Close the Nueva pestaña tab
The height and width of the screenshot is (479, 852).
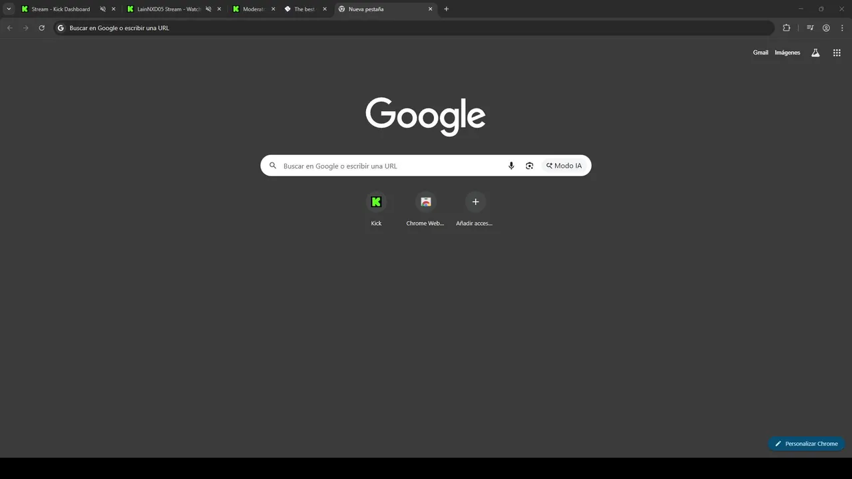coord(430,9)
